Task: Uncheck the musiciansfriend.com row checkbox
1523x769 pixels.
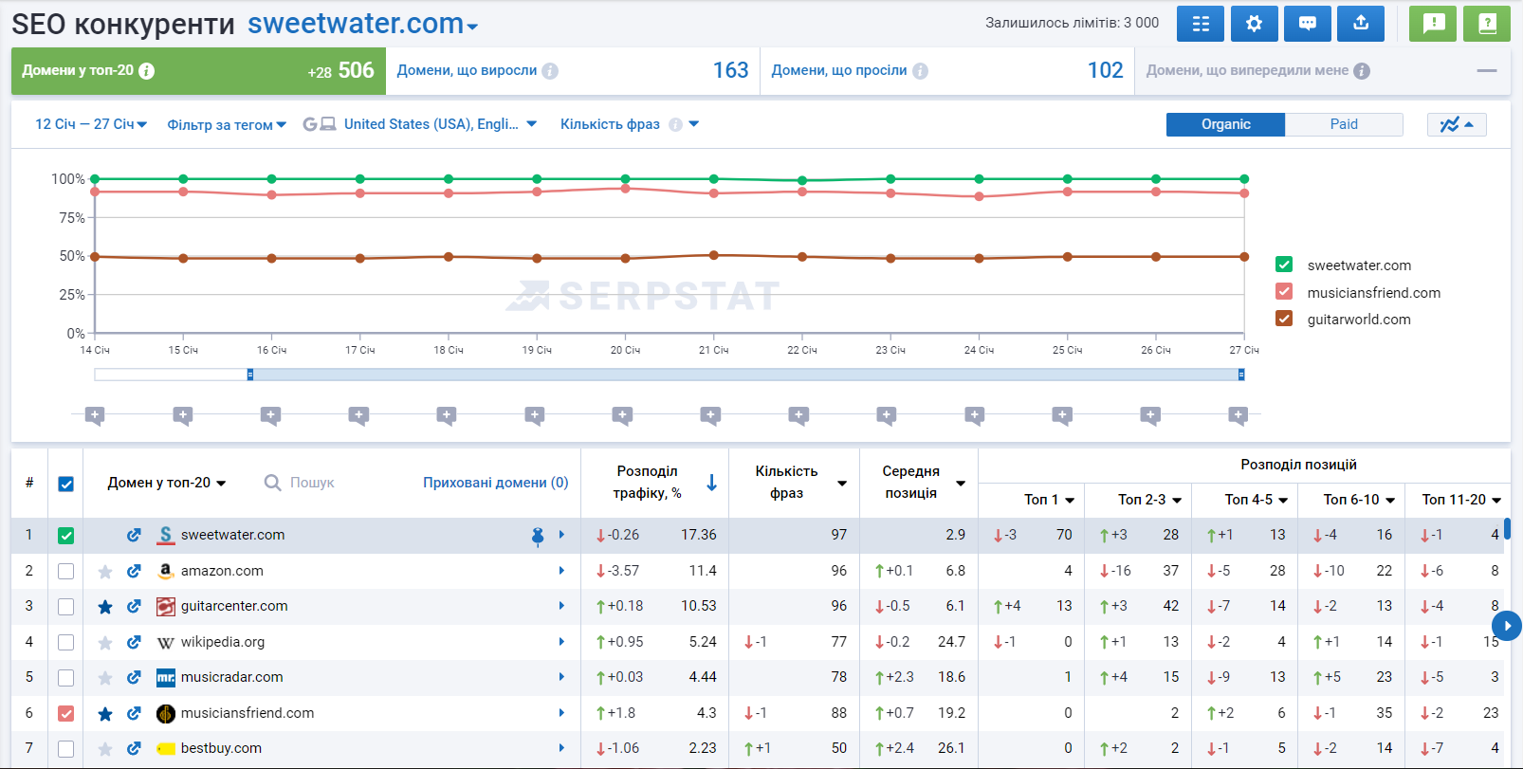Action: pos(65,713)
